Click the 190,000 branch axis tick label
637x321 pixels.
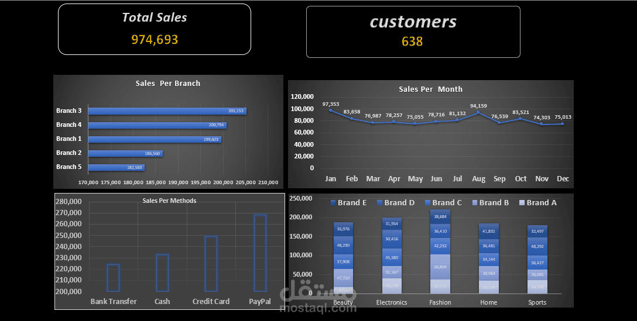click(178, 182)
